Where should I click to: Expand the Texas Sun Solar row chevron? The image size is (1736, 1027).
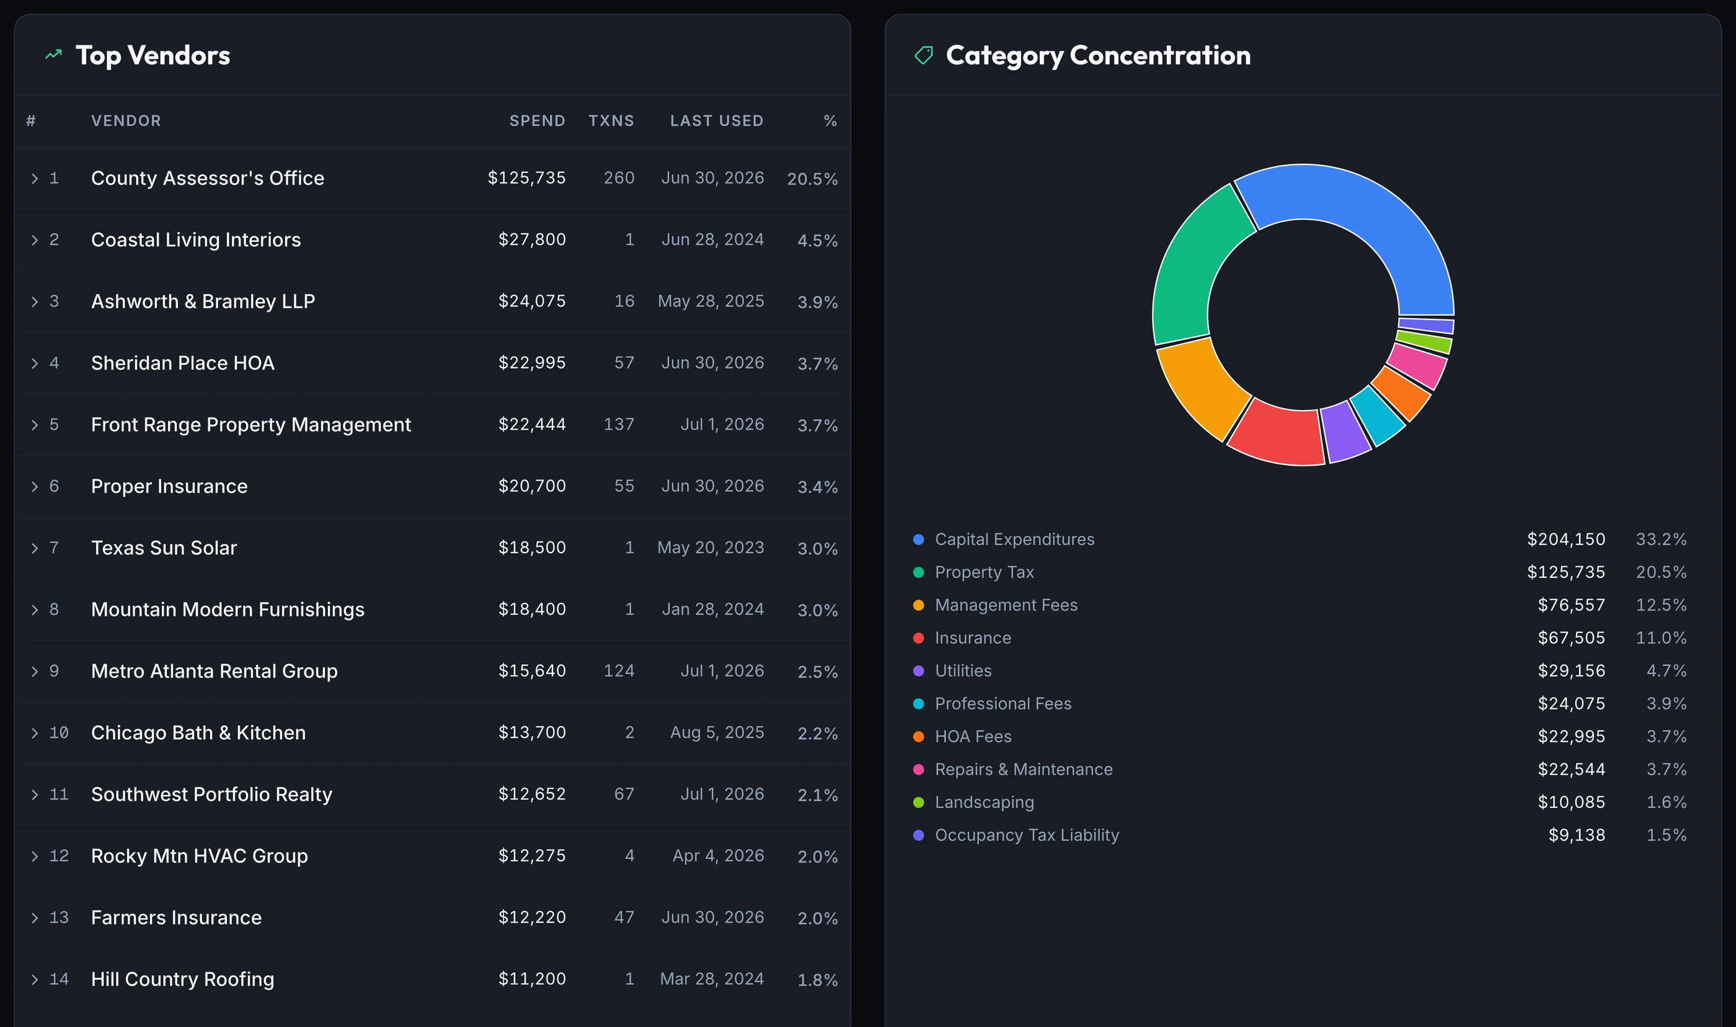tap(35, 548)
